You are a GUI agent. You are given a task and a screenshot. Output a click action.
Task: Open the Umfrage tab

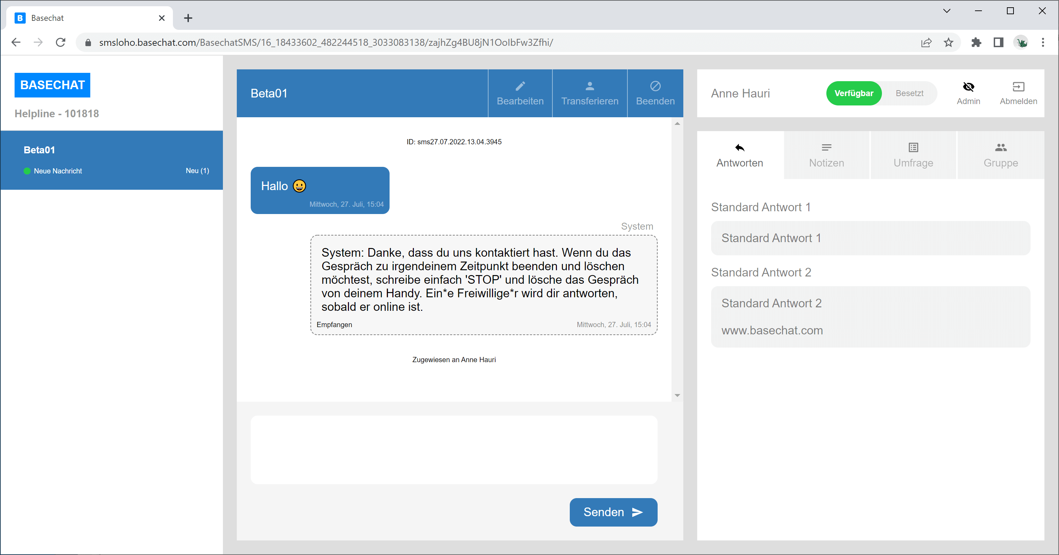913,155
